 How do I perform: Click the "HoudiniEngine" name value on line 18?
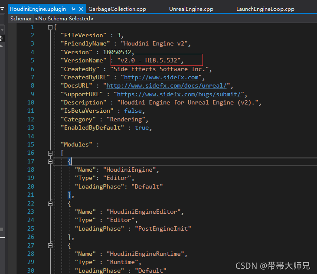pos(129,170)
